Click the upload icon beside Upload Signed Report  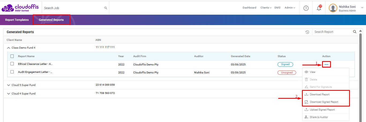click(306, 109)
